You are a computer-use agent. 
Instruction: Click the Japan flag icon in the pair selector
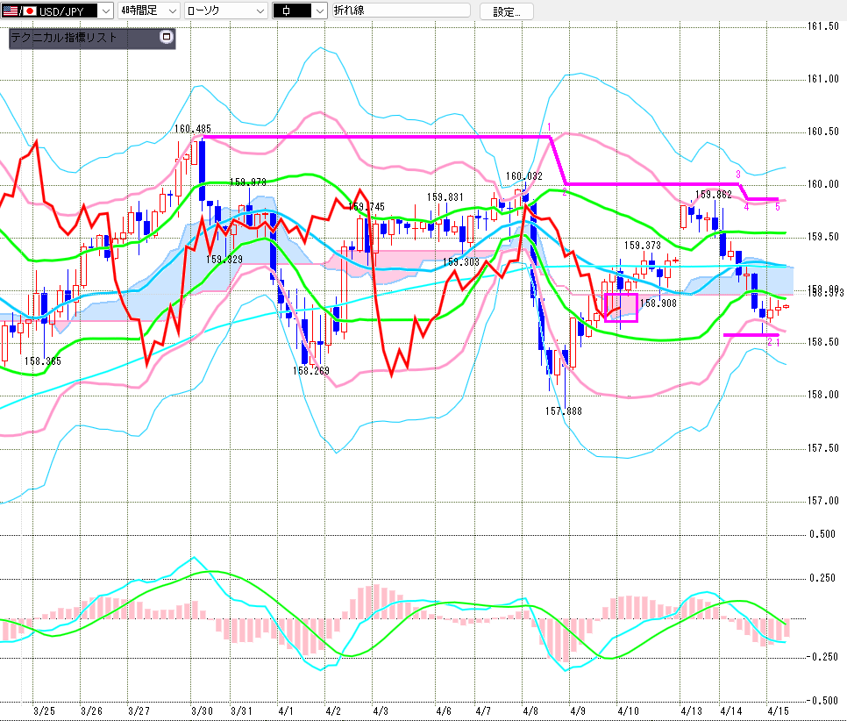[x=29, y=11]
